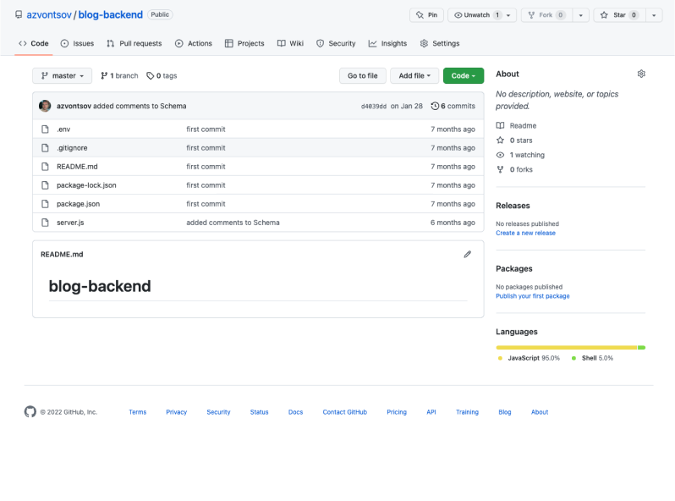The image size is (675, 501).
Task: Expand the green Code dropdown
Action: (x=464, y=76)
